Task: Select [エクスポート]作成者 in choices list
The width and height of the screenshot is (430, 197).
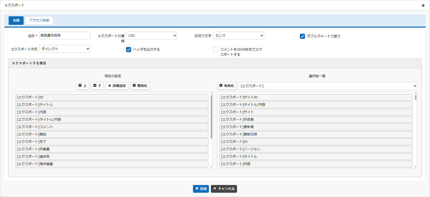Action: tap(316, 120)
